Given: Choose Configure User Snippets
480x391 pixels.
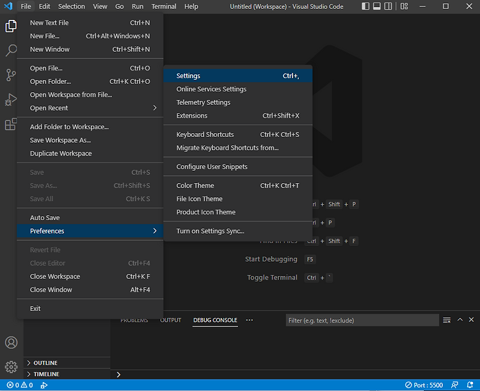Looking at the screenshot, I should 238,166.
